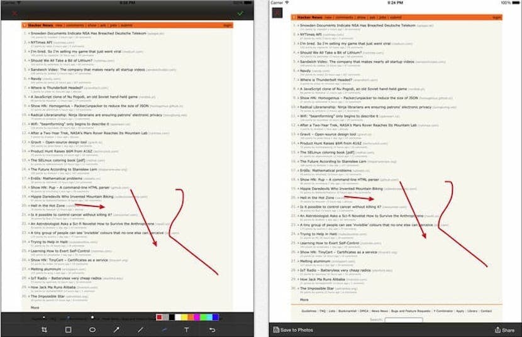522x337 pixels.
Task: Open 'Snowden Documents' story in right preview
Action: pyautogui.click(x=358, y=25)
